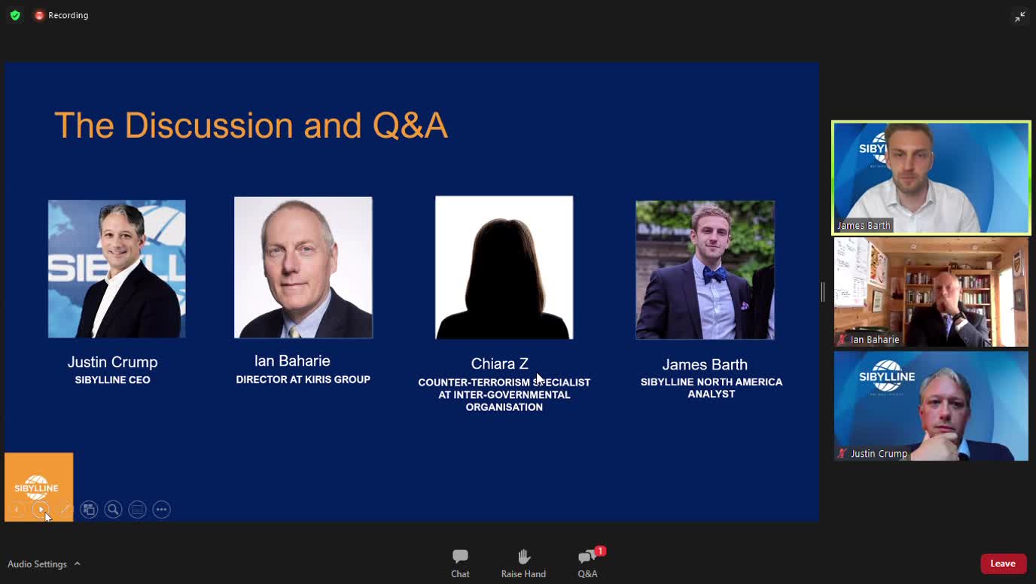Open the Chat panel
Viewport: 1036px width, 584px height.
coord(460,563)
